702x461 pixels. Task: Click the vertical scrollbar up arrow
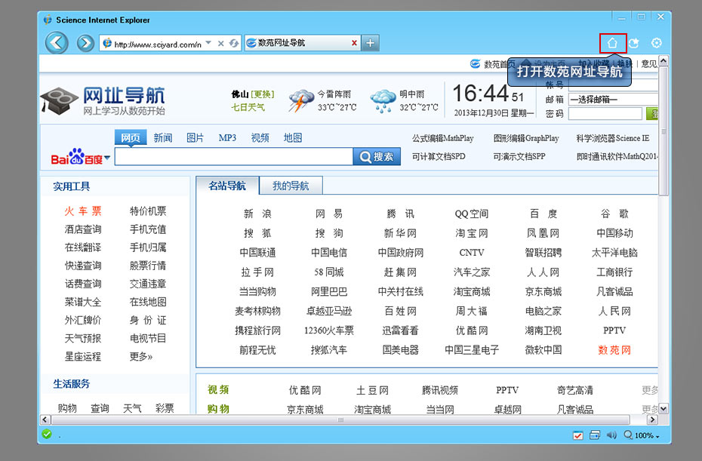[664, 60]
